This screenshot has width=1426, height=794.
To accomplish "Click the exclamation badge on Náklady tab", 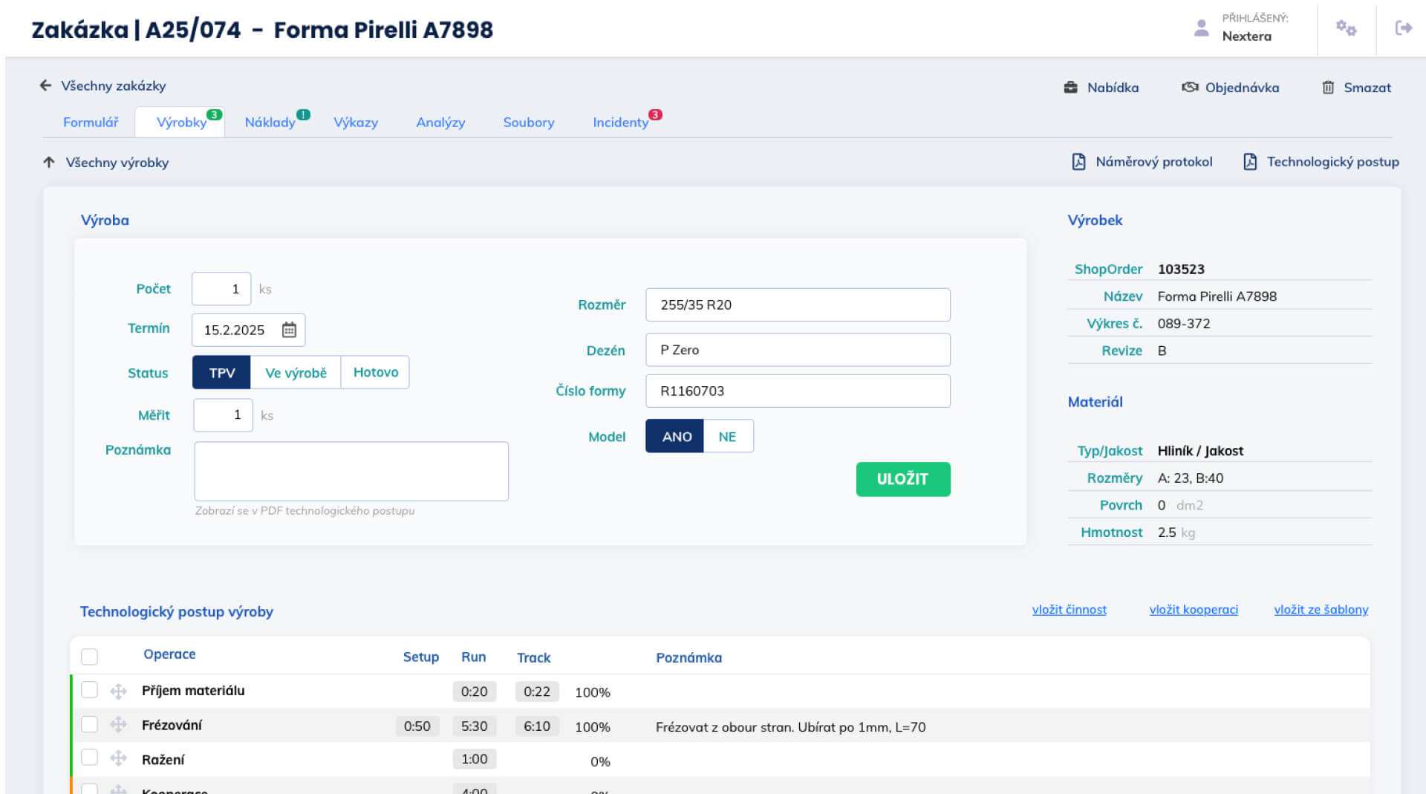I will [303, 114].
